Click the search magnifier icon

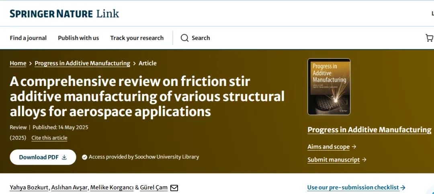[x=184, y=38]
